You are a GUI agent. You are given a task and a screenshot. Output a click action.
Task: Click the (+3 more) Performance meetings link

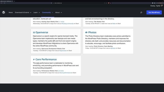61,71
